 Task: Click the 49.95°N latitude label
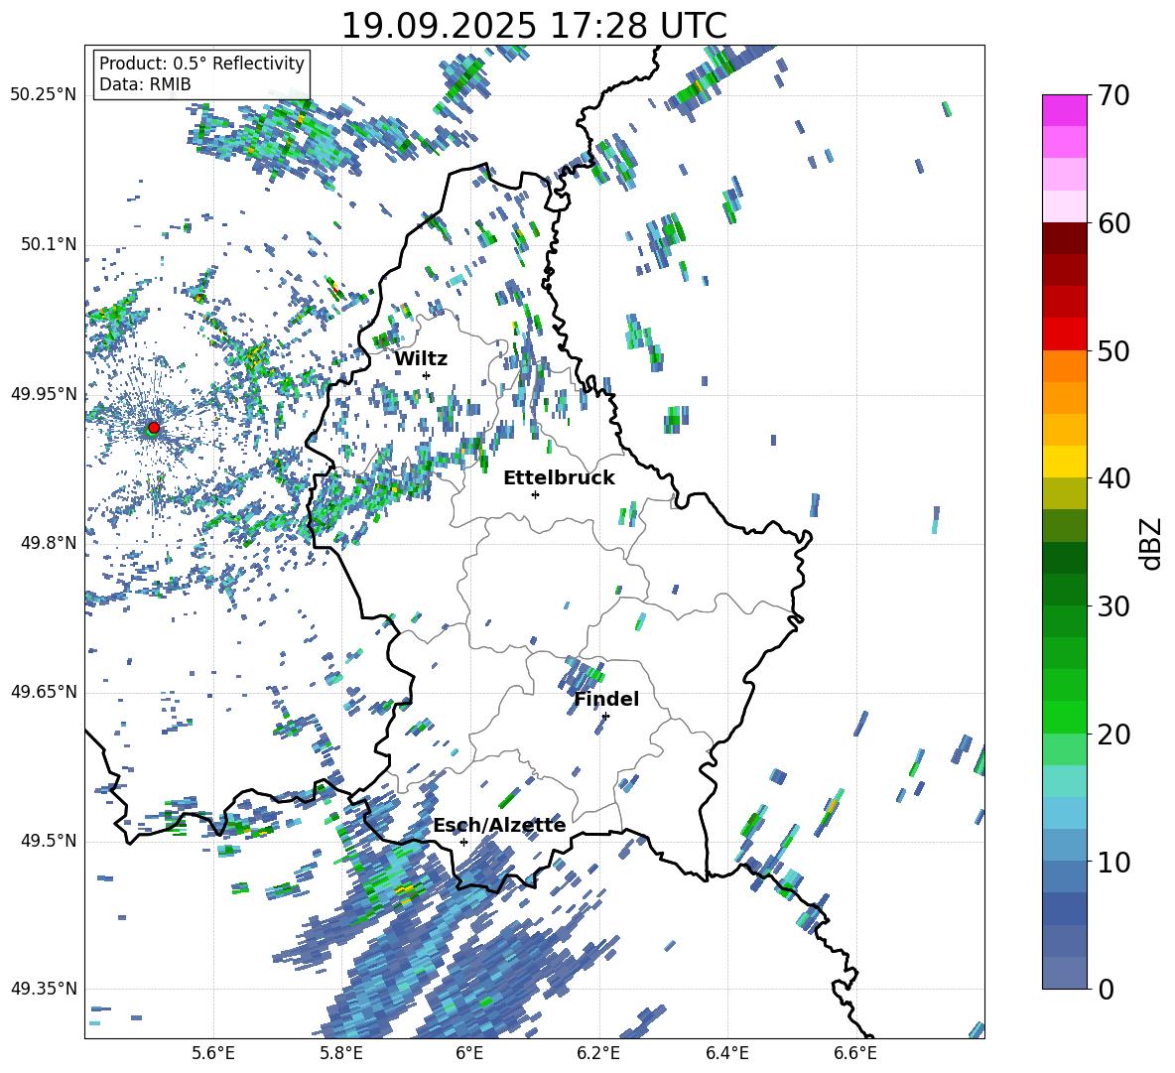coord(44,394)
